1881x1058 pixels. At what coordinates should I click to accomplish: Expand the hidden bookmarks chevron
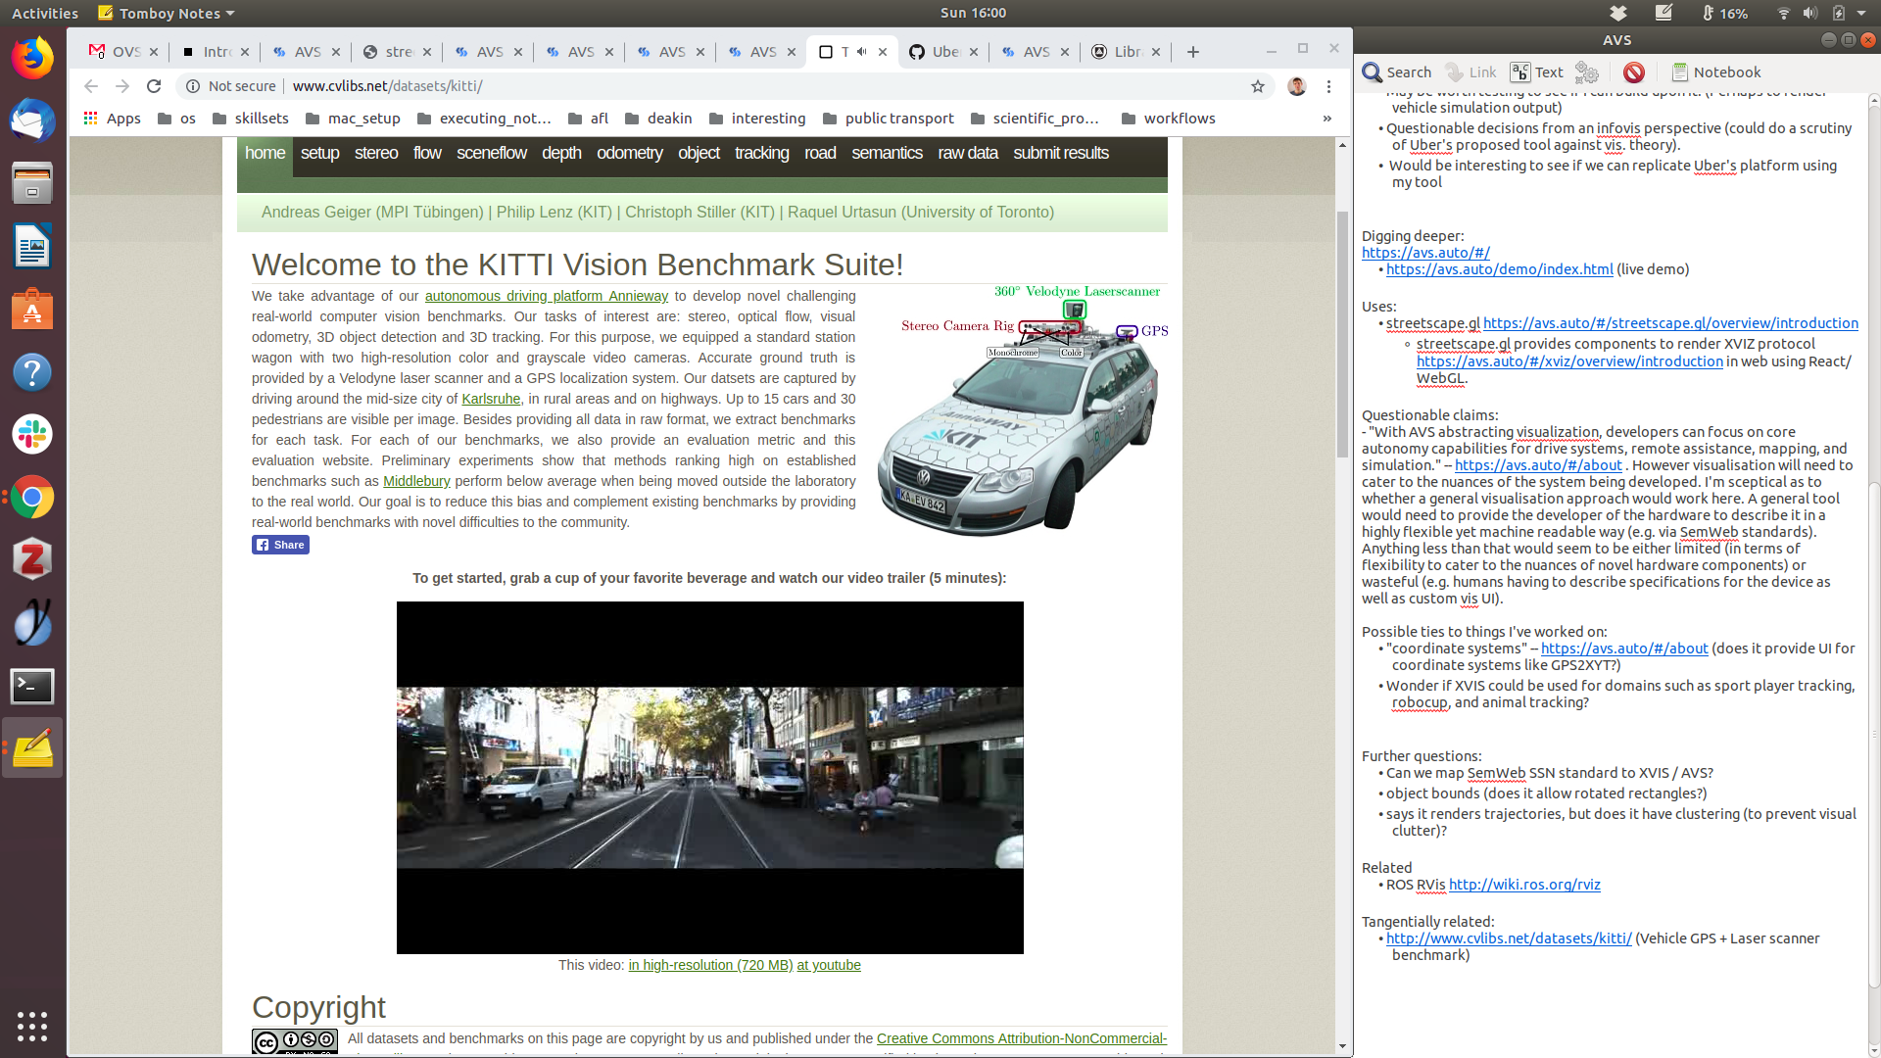(1326, 119)
